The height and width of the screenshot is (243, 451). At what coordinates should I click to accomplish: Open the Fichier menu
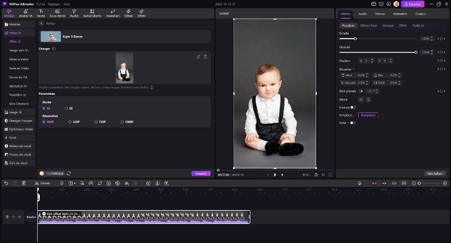pyautogui.click(x=41, y=4)
